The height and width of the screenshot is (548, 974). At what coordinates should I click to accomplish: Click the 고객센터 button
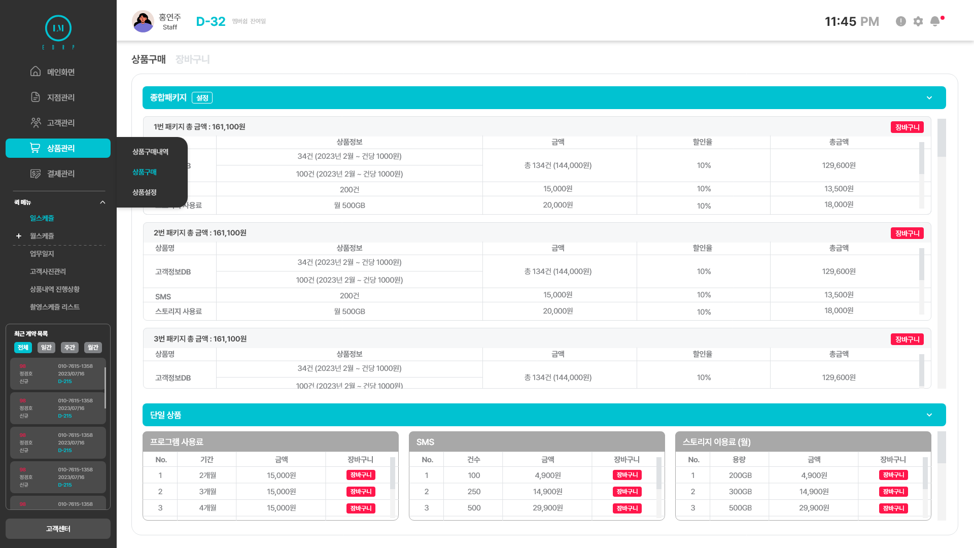[58, 529]
